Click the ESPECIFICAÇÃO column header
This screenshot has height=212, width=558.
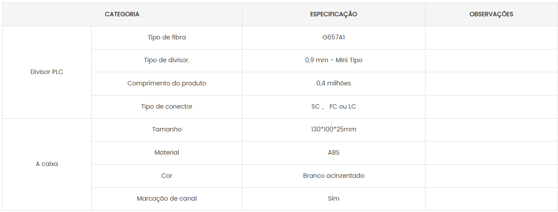pos(334,14)
